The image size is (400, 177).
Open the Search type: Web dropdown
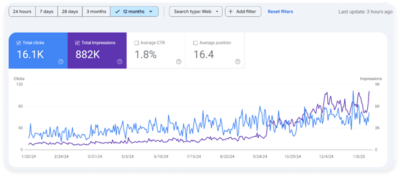[x=196, y=12]
